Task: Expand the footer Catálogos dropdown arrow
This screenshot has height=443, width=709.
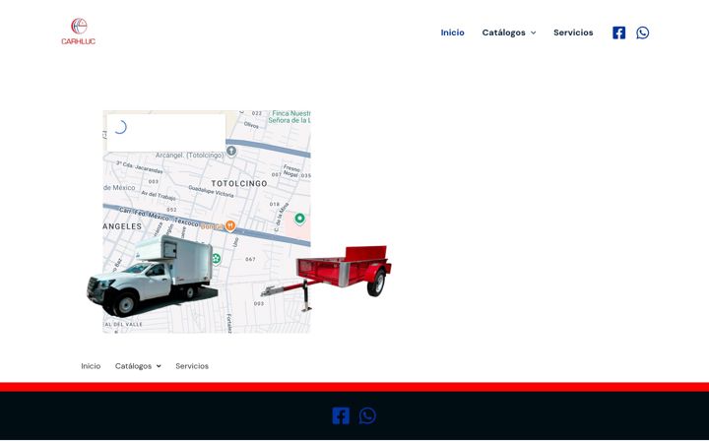Action: click(159, 366)
